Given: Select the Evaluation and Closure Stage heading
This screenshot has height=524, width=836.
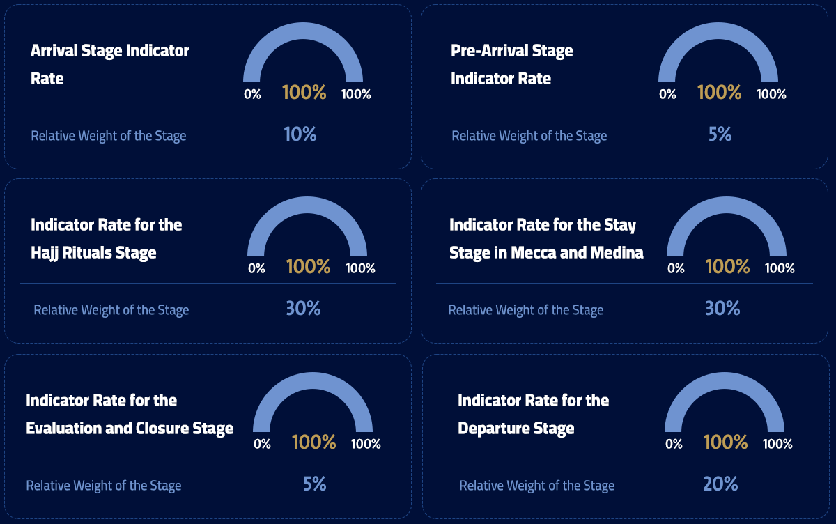Looking at the screenshot, I should tap(130, 414).
